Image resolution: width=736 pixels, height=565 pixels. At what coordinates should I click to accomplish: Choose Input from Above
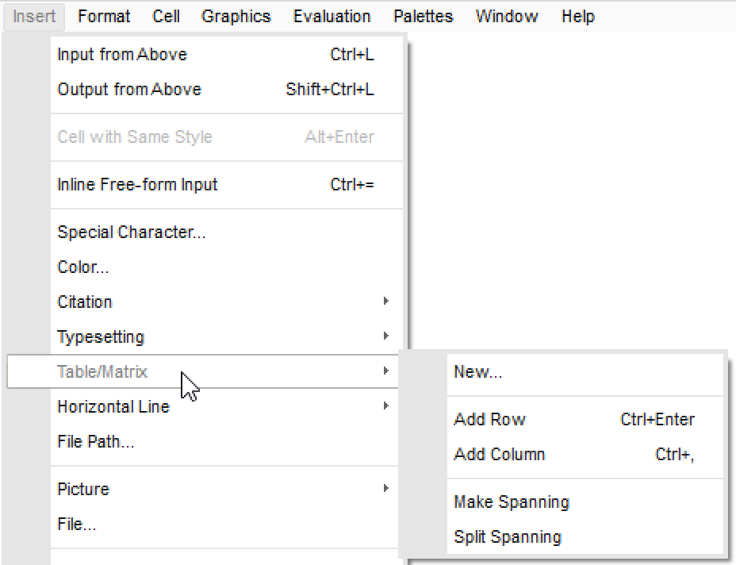pyautogui.click(x=122, y=55)
